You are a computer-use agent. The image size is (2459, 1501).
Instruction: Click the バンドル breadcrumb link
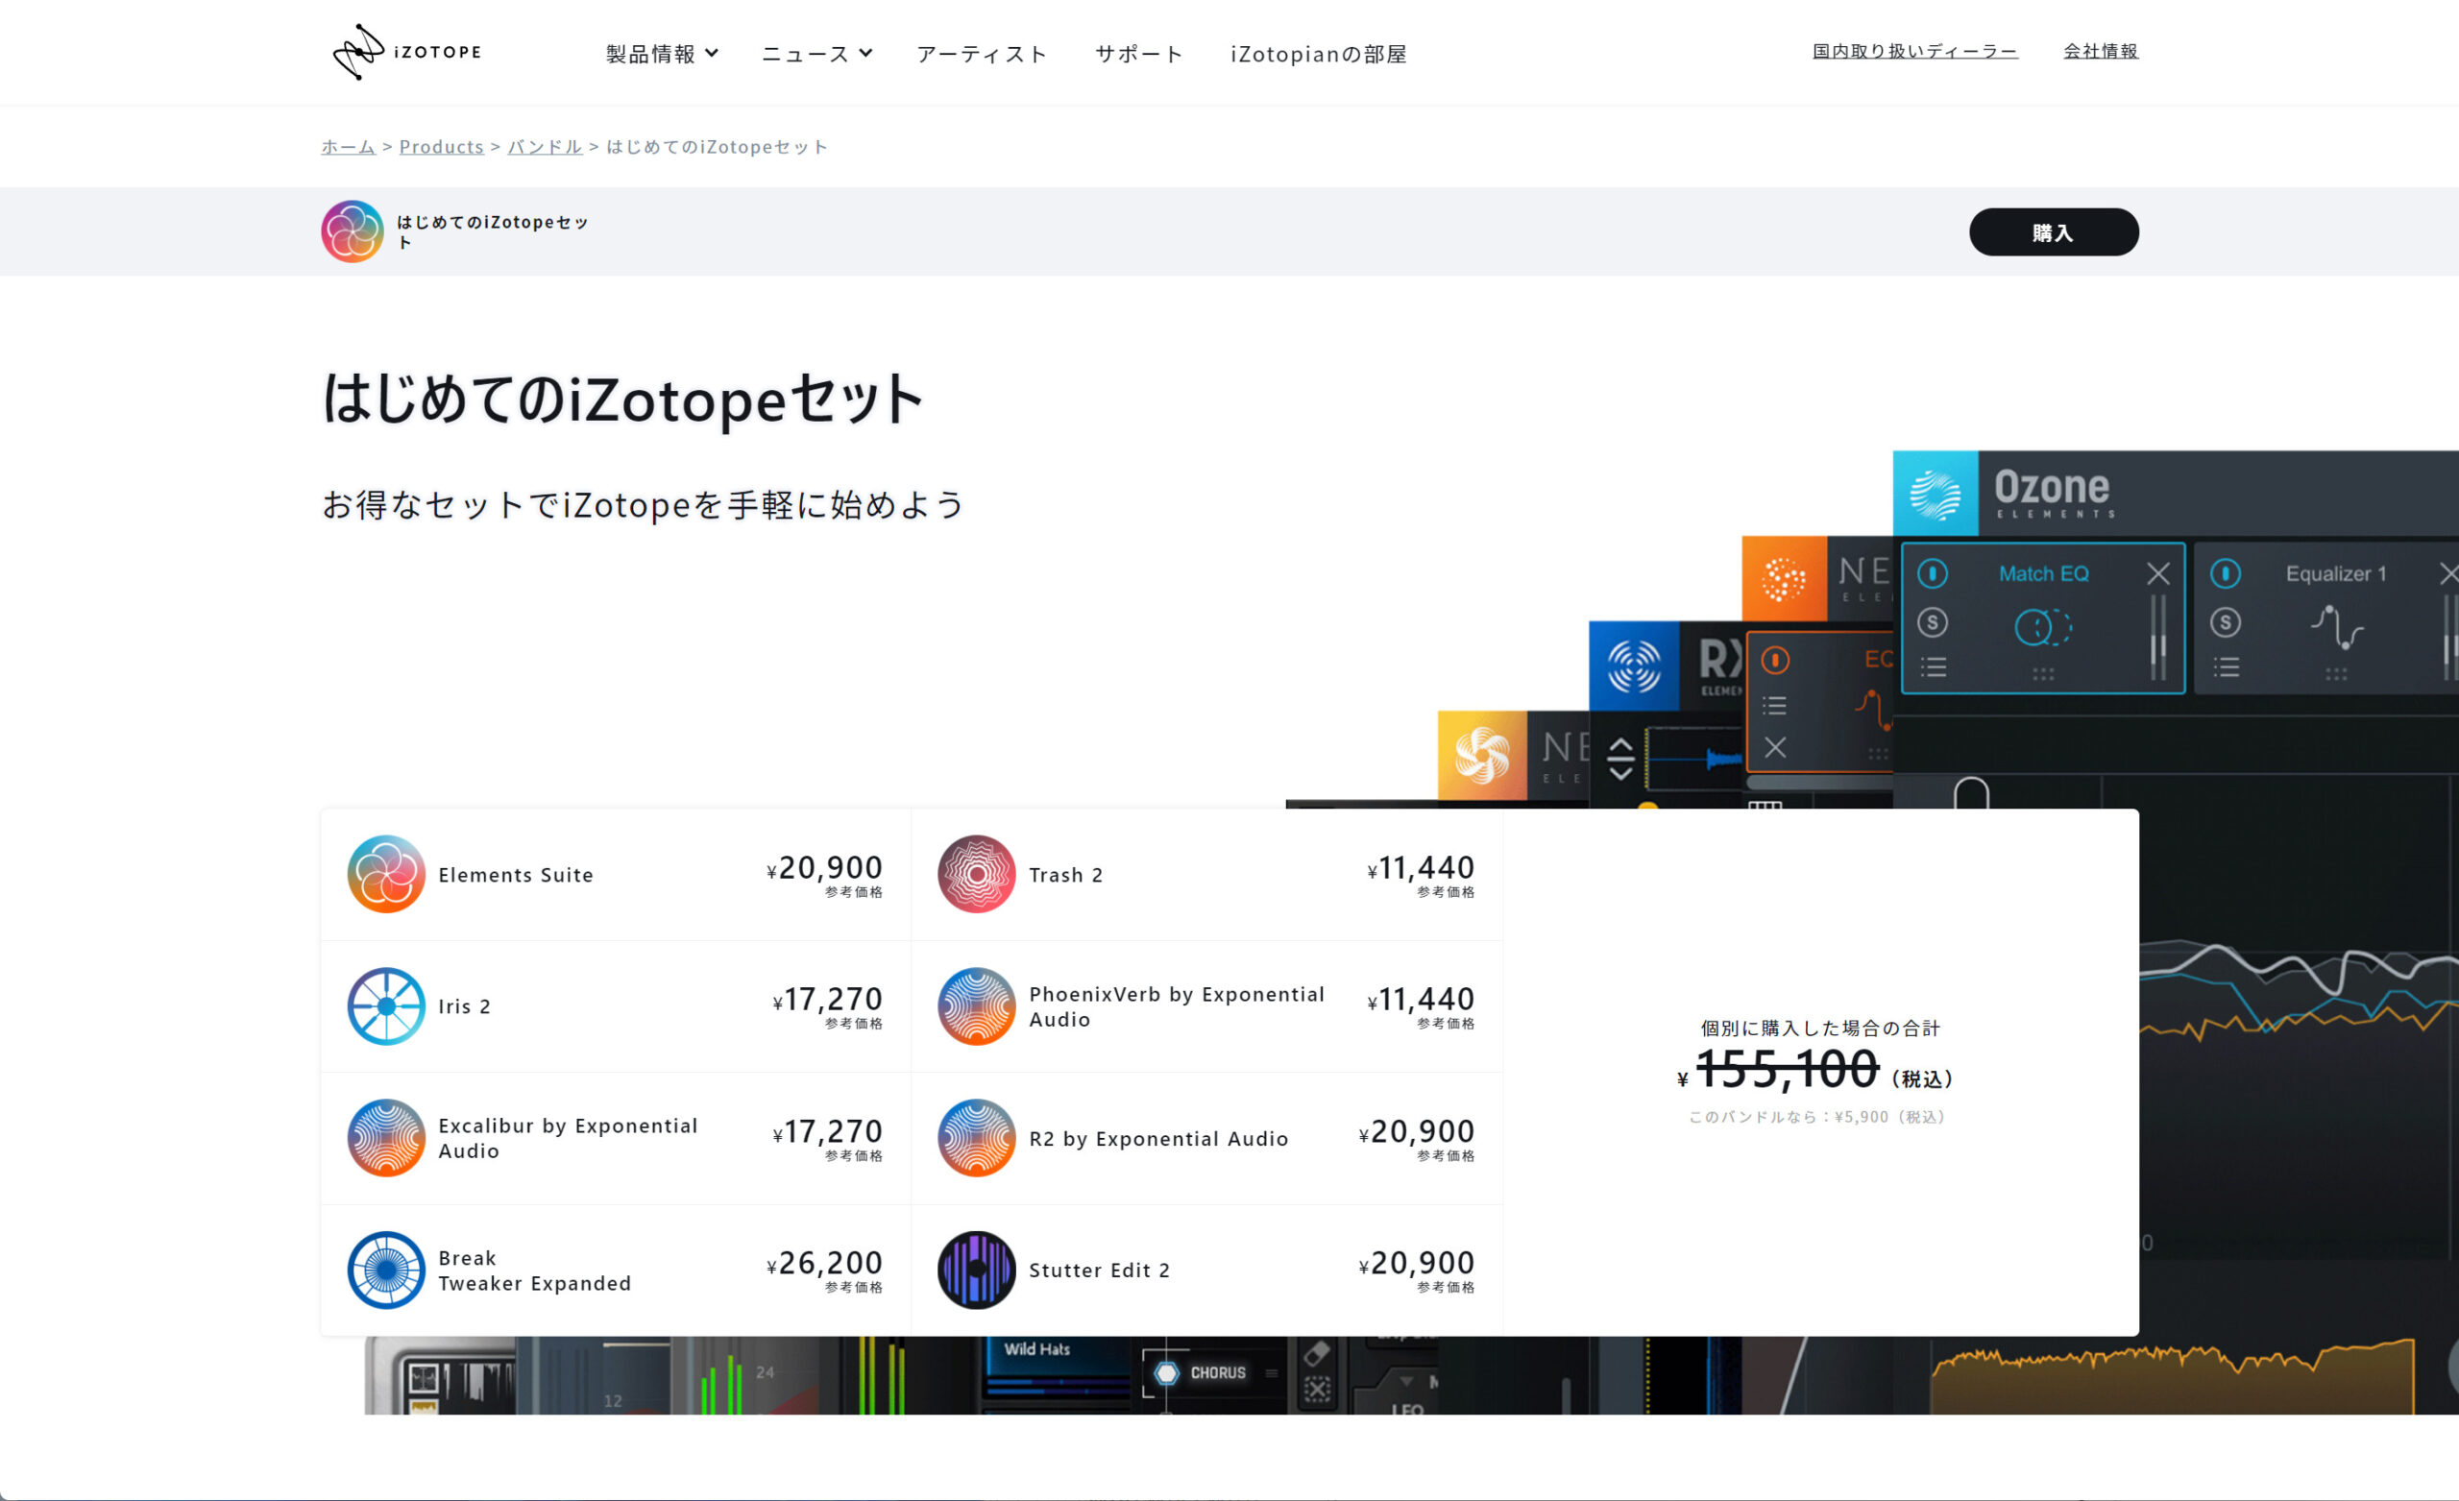tap(545, 147)
